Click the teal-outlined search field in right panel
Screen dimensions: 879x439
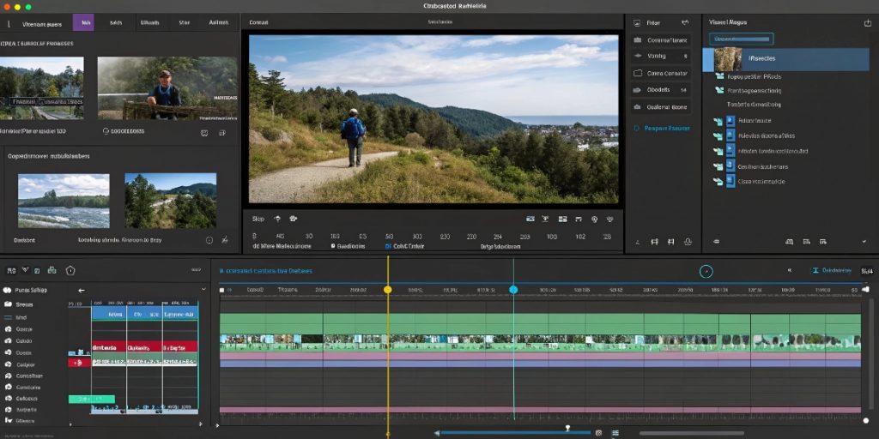click(x=741, y=39)
